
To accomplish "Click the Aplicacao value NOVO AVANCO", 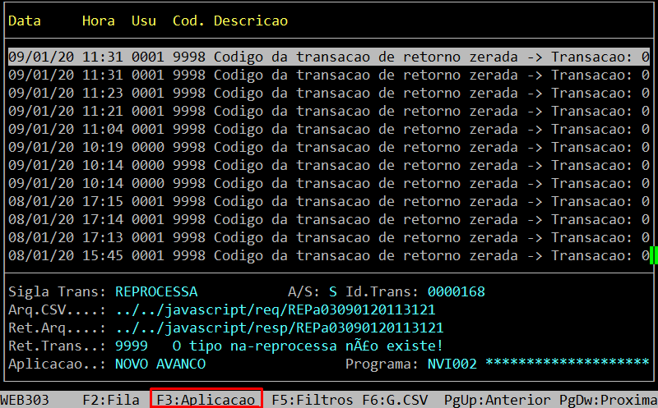I will [160, 364].
